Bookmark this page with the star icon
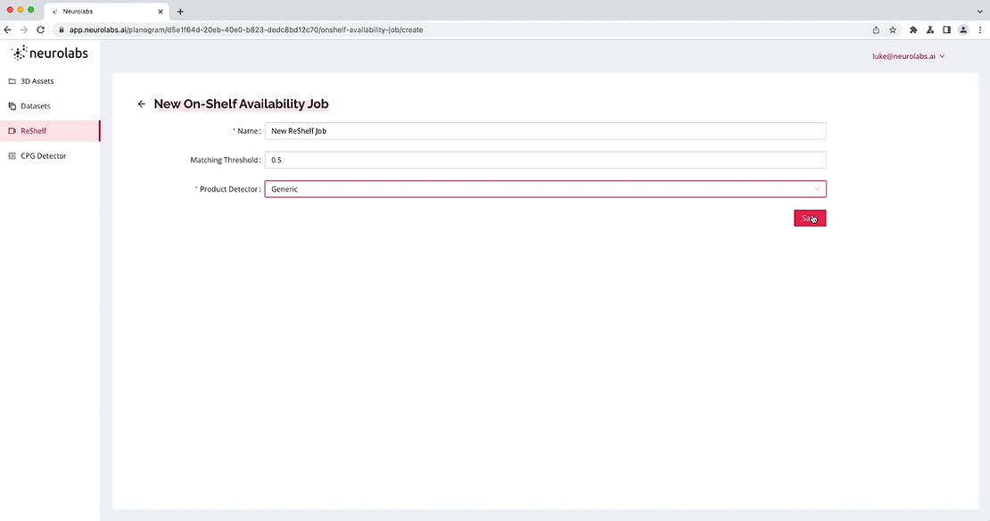The width and height of the screenshot is (990, 521). point(893,29)
